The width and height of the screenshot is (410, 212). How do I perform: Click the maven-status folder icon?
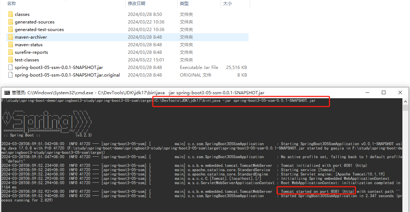10,44
